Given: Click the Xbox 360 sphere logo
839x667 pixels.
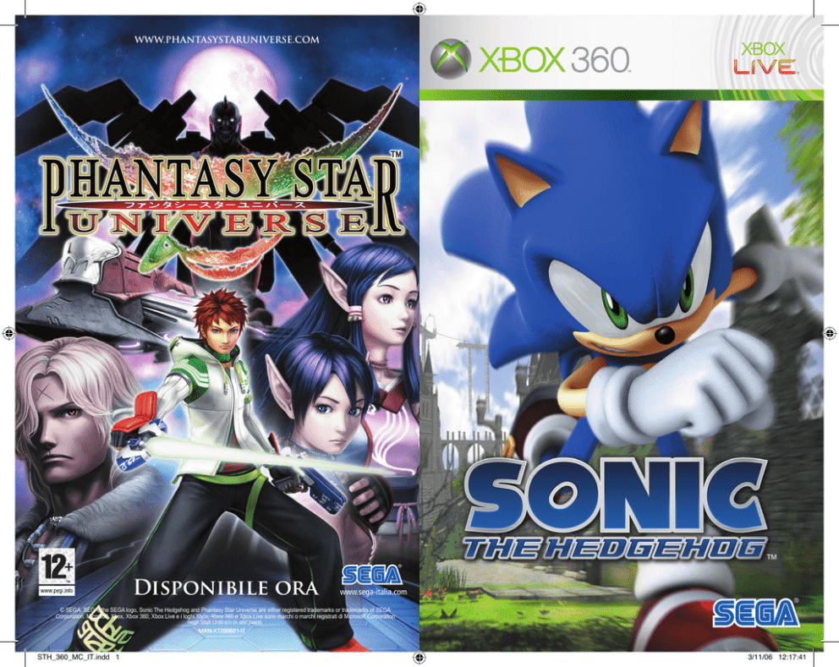Looking at the screenshot, I should (451, 58).
